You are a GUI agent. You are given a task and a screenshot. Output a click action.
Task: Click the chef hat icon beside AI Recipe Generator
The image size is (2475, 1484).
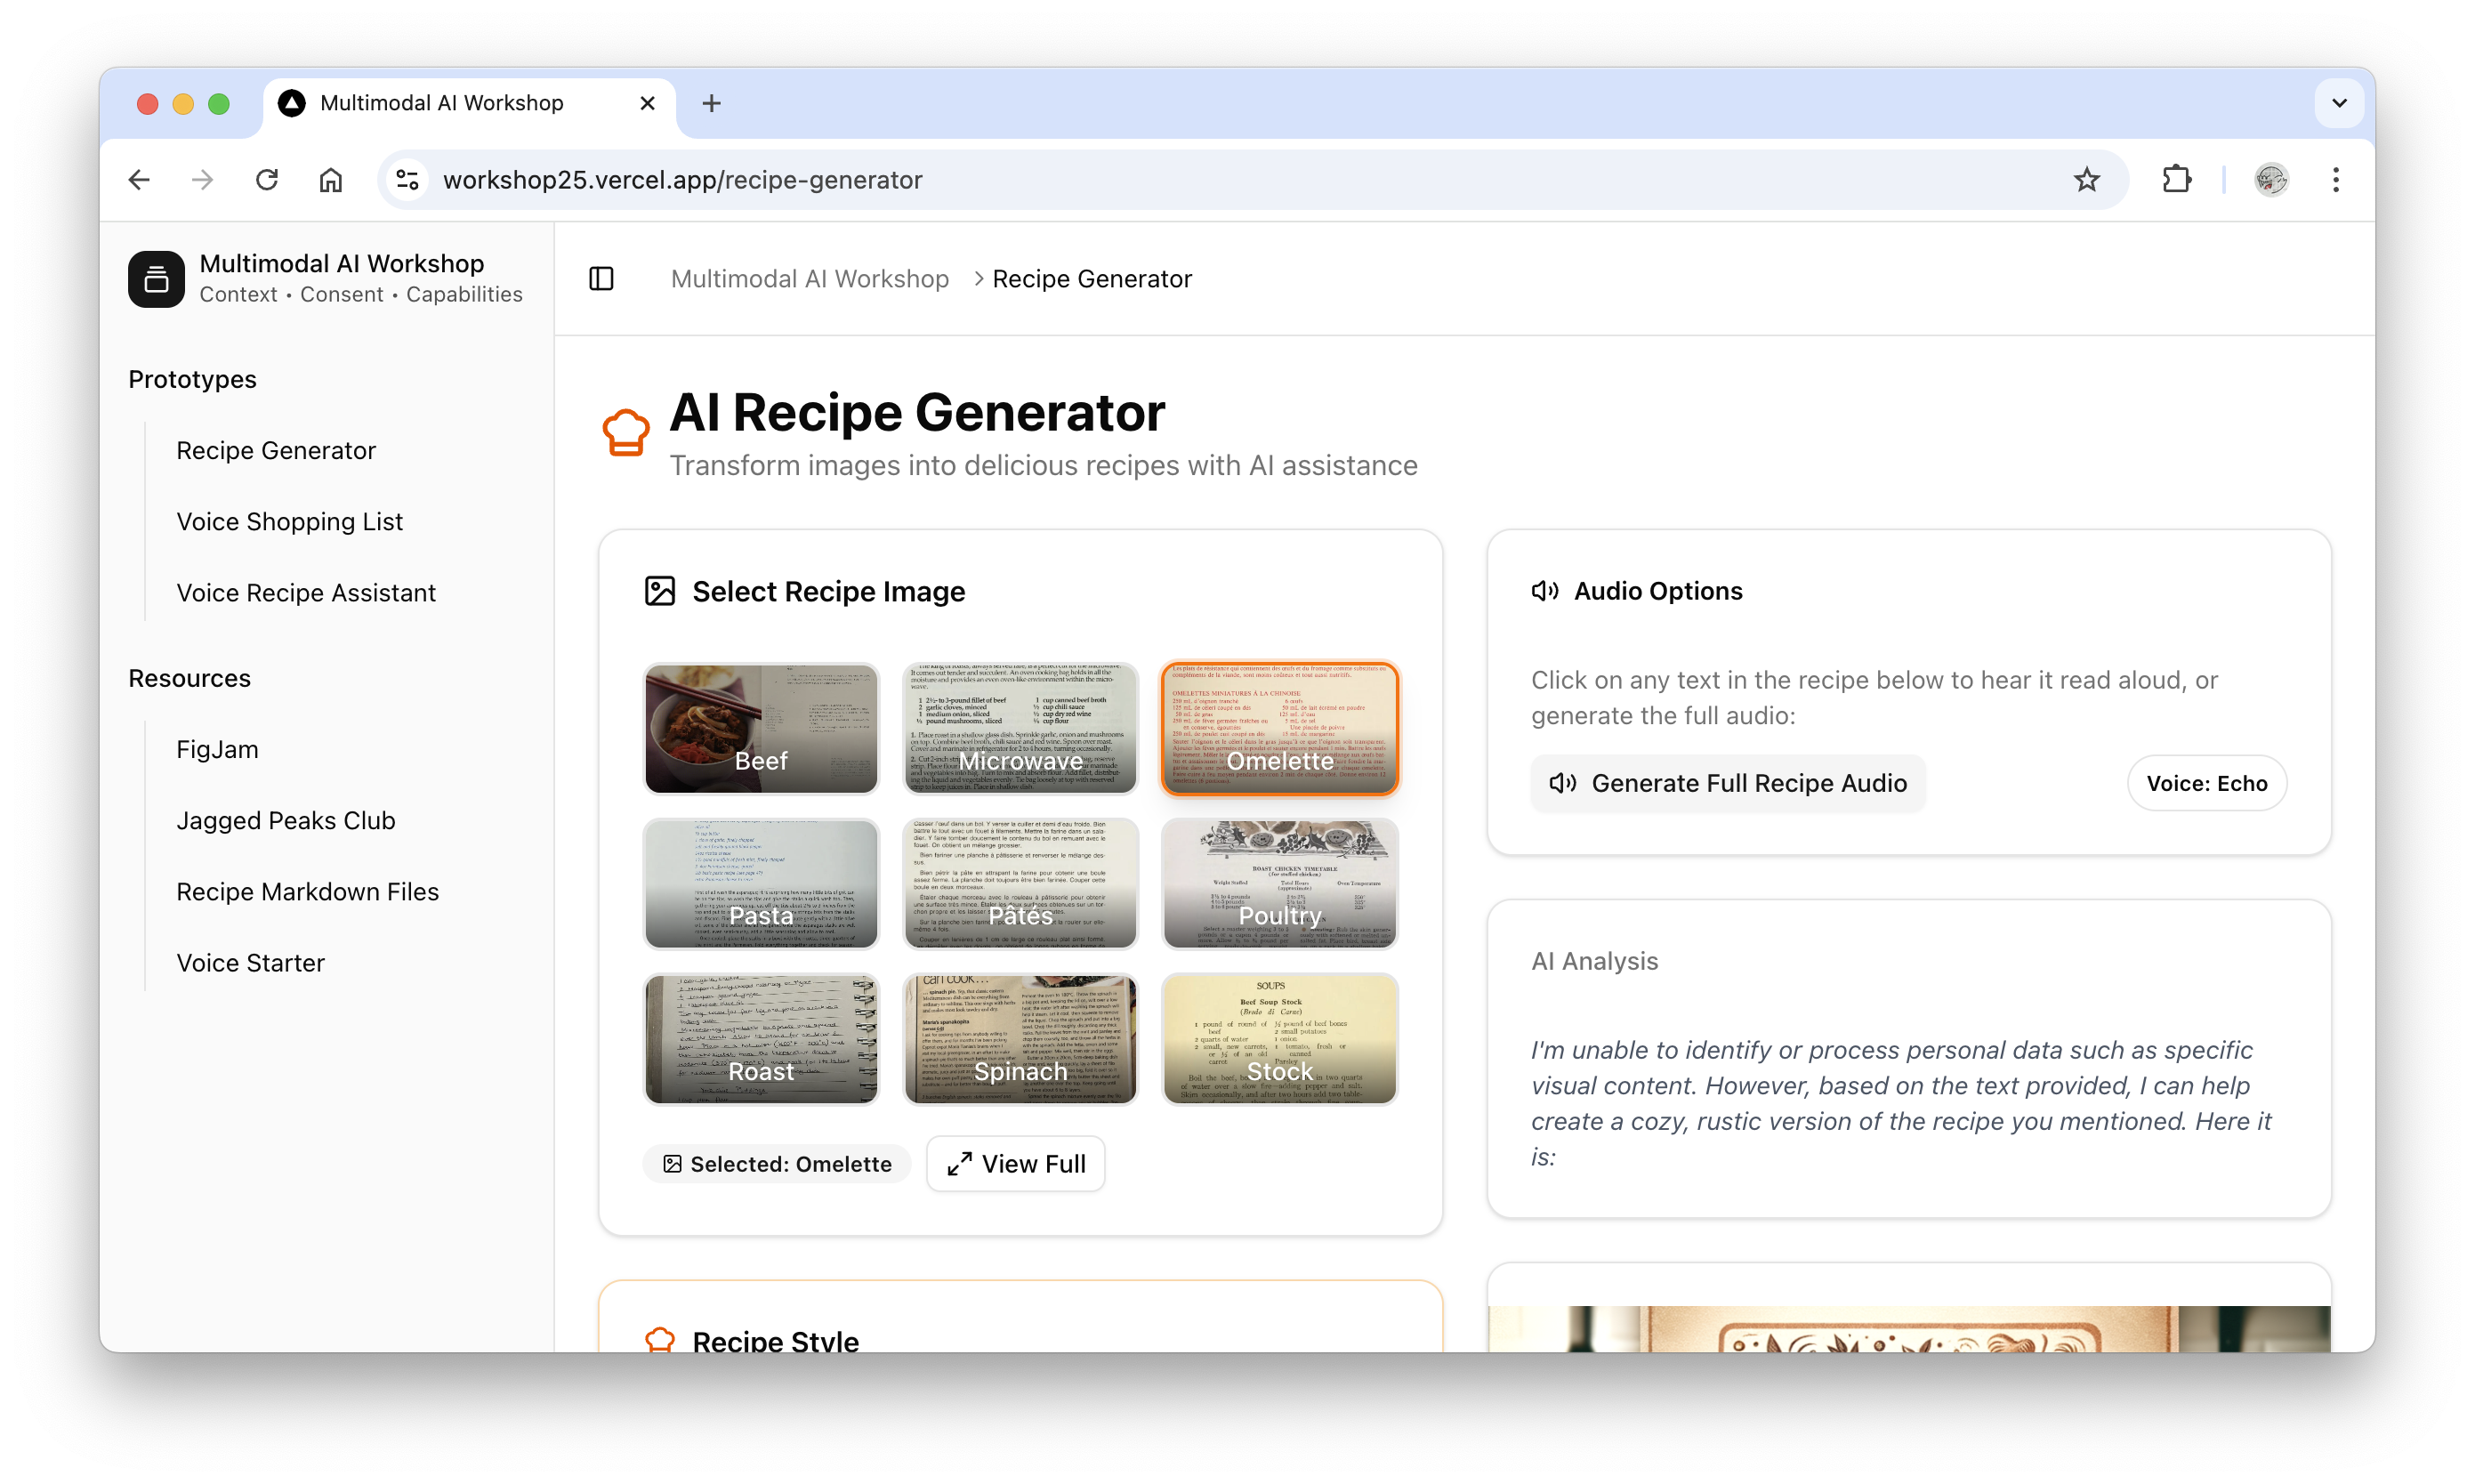[625, 432]
